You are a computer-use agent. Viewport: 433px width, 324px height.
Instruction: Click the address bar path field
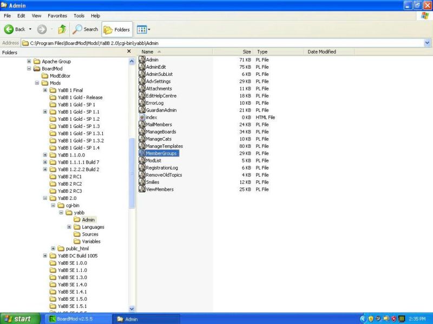pos(222,43)
